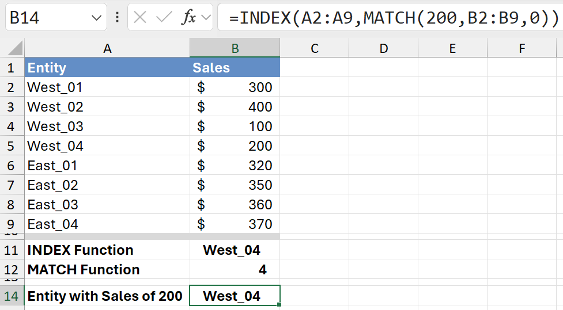Select the East_01 cell
The height and width of the screenshot is (310, 563).
(107, 165)
